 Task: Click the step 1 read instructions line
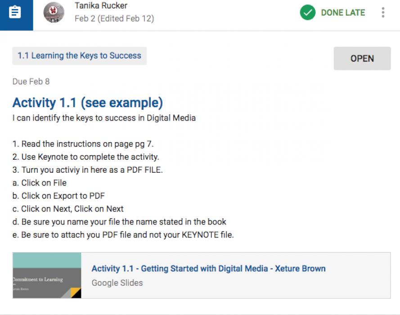pos(83,144)
